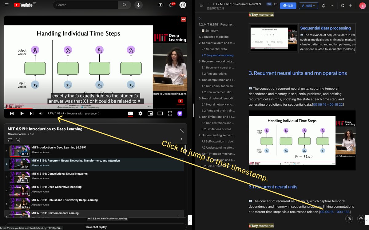Toggle the notes app sidebar icon

point(201,6)
